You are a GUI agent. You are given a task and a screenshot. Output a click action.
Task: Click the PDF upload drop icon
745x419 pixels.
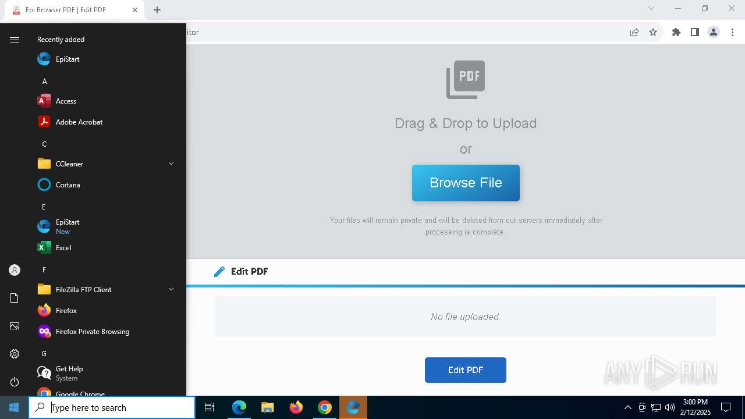coord(466,79)
